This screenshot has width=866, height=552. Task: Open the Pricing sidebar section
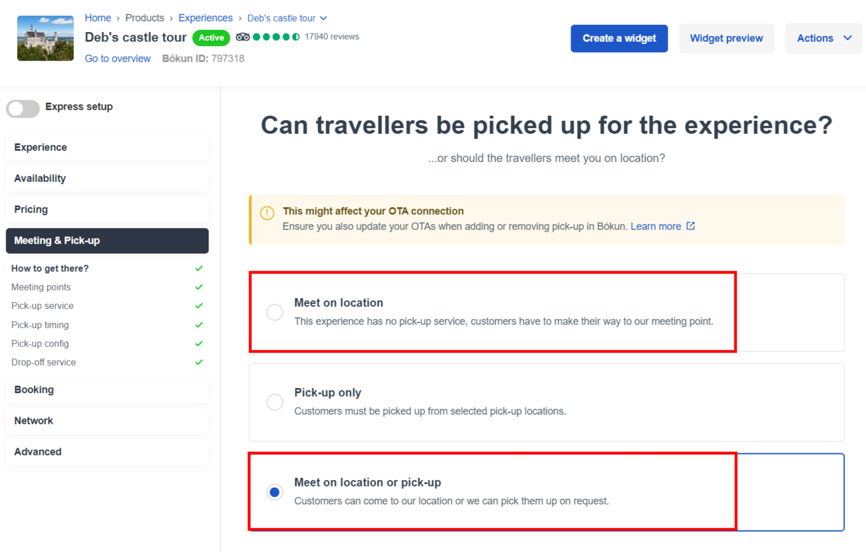107,210
